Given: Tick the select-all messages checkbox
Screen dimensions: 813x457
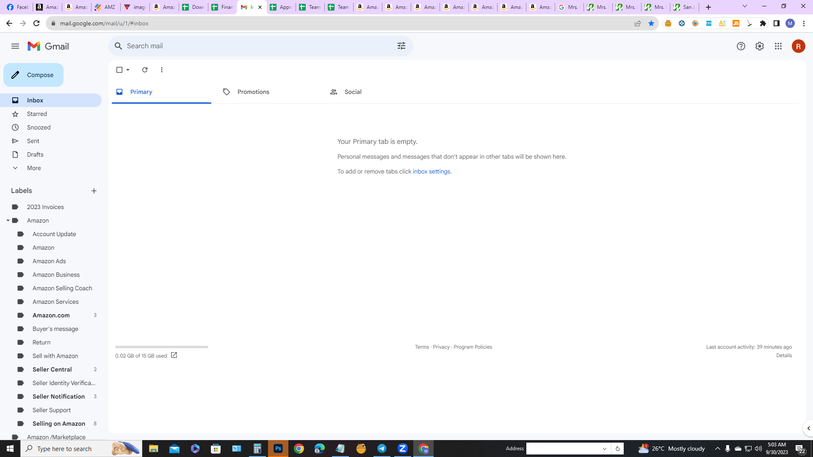Looking at the screenshot, I should click(119, 70).
